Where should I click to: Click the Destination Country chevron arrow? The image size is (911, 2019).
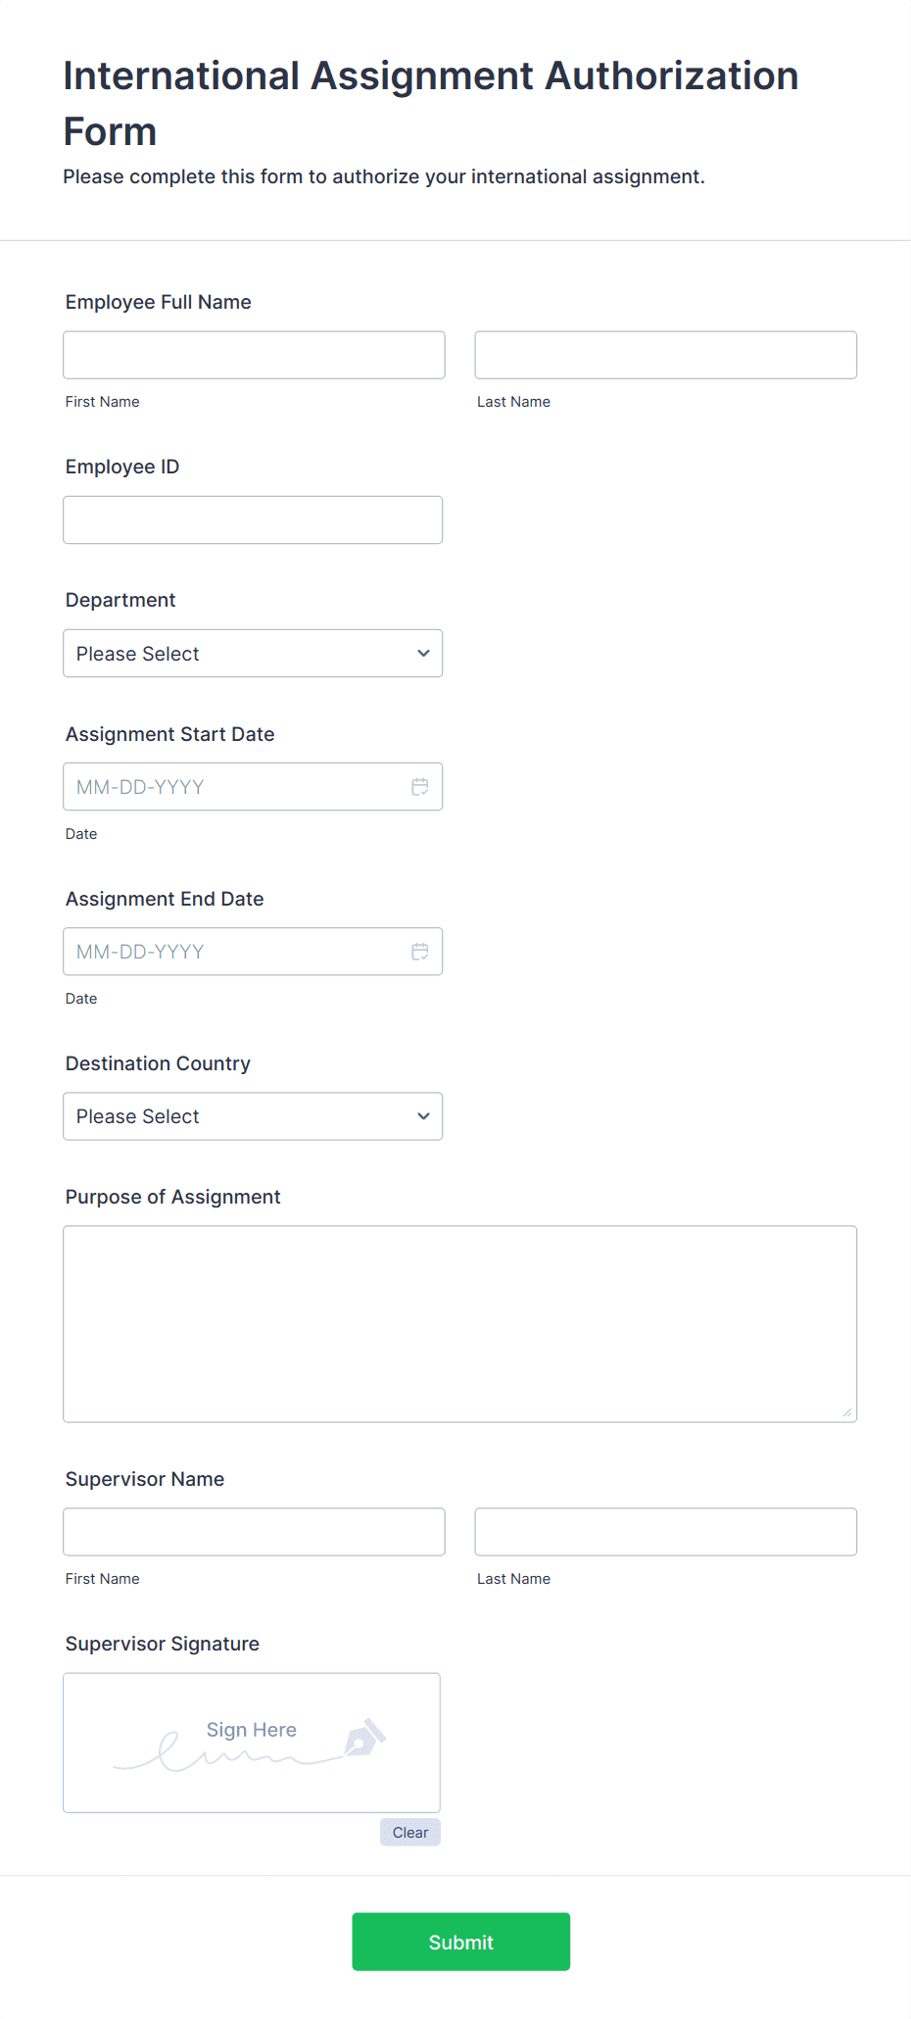click(x=423, y=1116)
